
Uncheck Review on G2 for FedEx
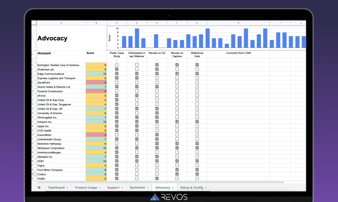(x=157, y=179)
